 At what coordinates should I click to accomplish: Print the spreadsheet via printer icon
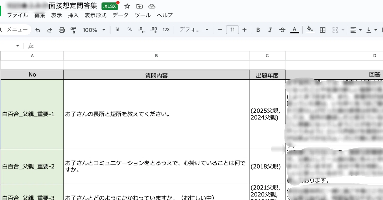tap(62, 30)
